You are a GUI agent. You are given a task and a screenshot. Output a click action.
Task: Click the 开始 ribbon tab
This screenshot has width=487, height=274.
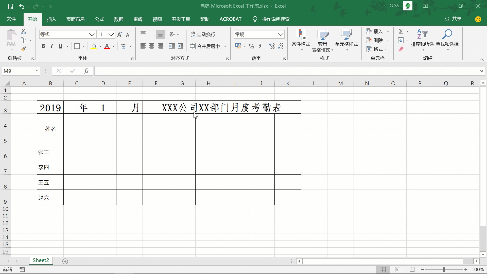click(x=32, y=19)
